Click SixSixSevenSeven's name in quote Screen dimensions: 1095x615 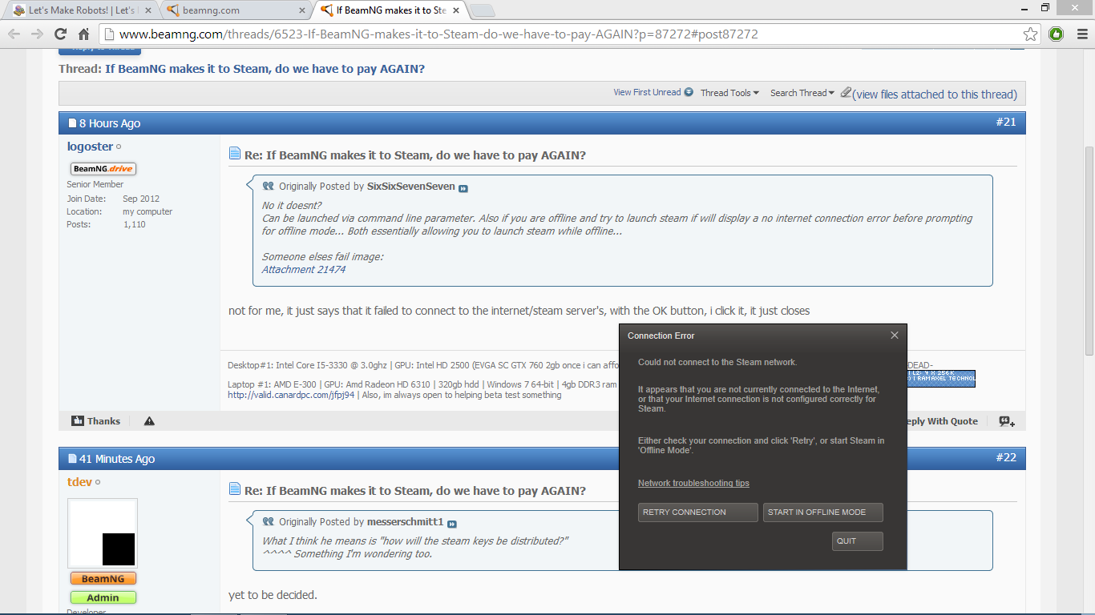(x=411, y=187)
